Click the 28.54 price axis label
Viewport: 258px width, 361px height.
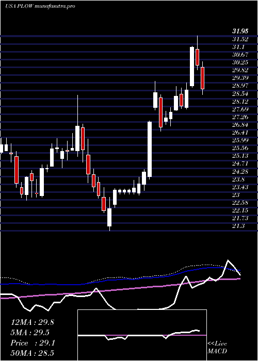[240, 94]
